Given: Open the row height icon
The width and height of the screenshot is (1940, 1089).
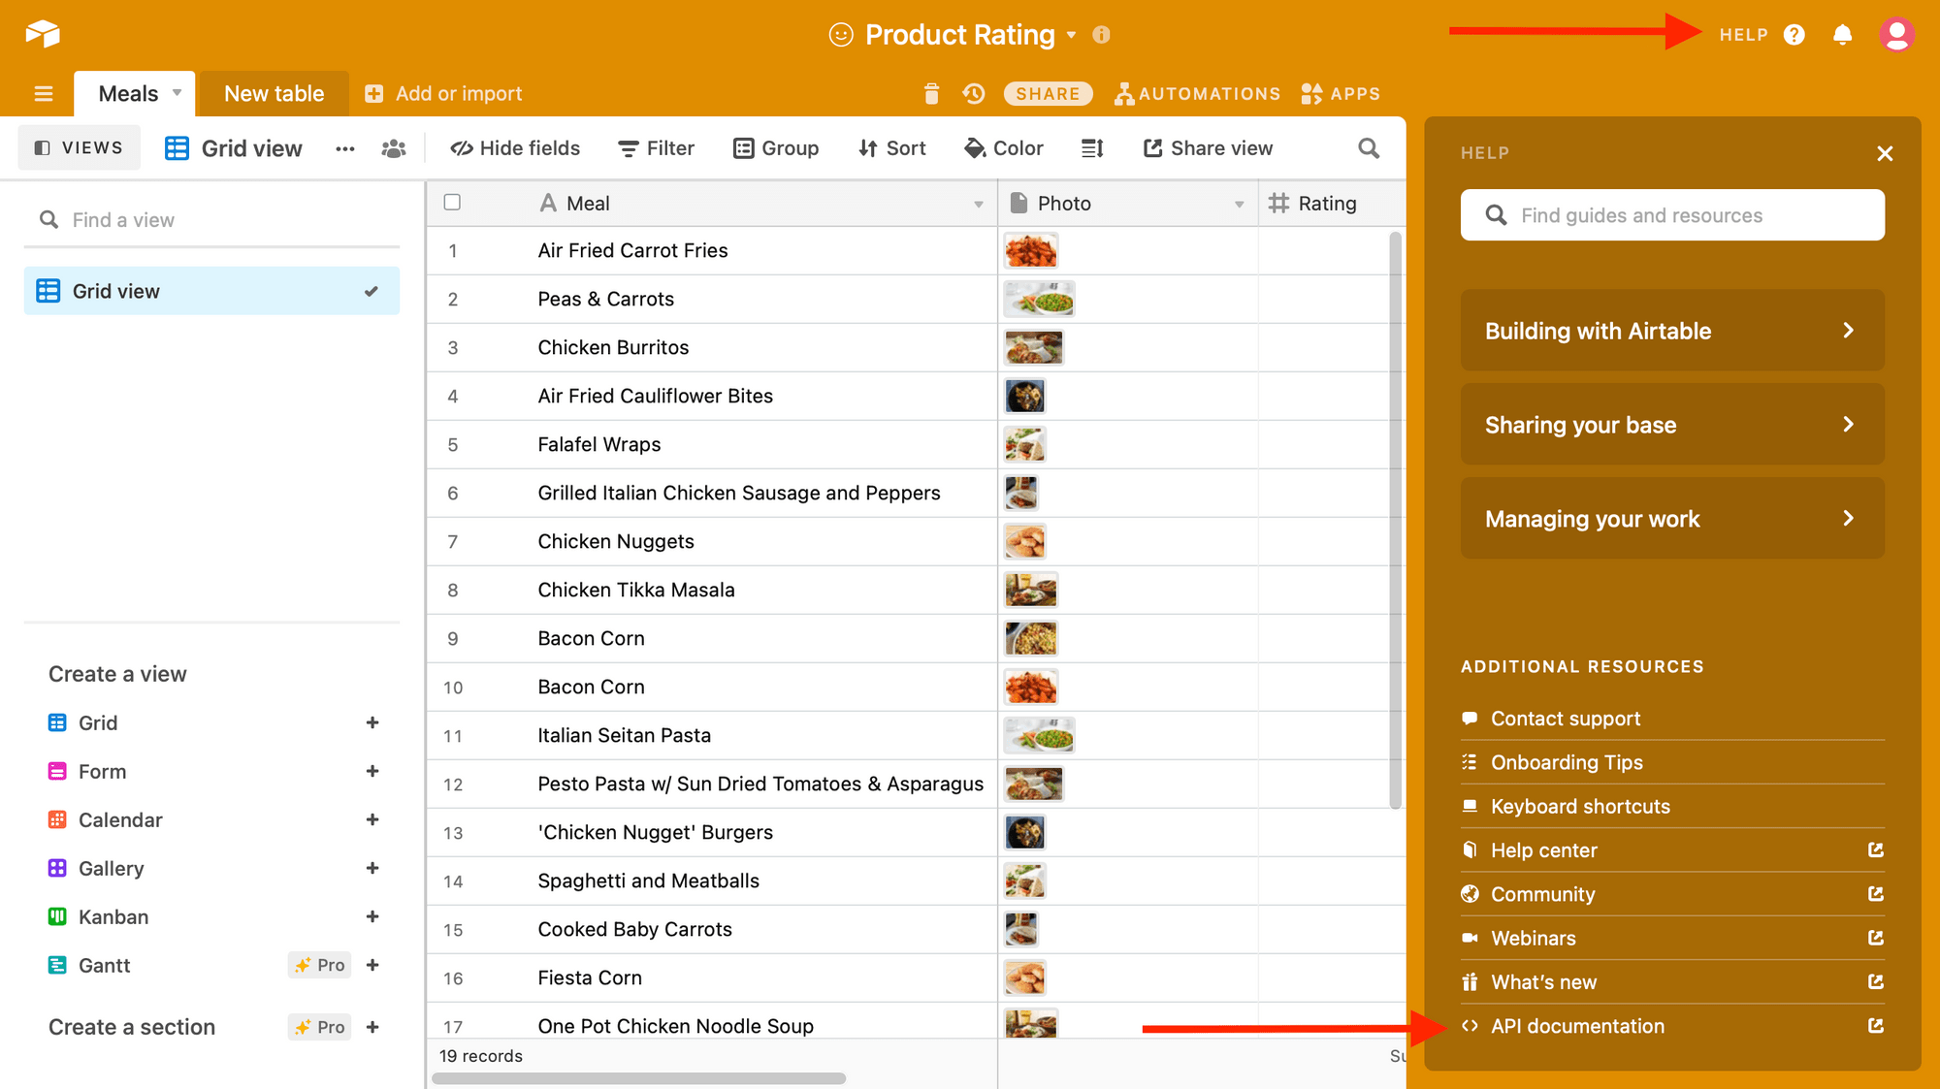Looking at the screenshot, I should click(1092, 148).
